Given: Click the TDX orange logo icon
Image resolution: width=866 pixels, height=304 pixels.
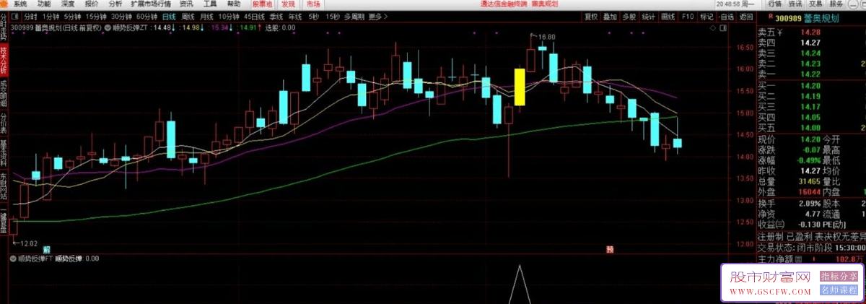Looking at the screenshot, I should coord(4,4).
